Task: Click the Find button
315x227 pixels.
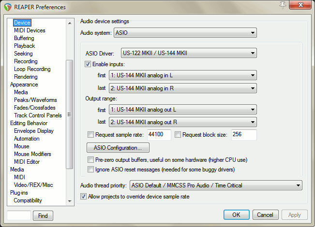Action: tap(43, 216)
